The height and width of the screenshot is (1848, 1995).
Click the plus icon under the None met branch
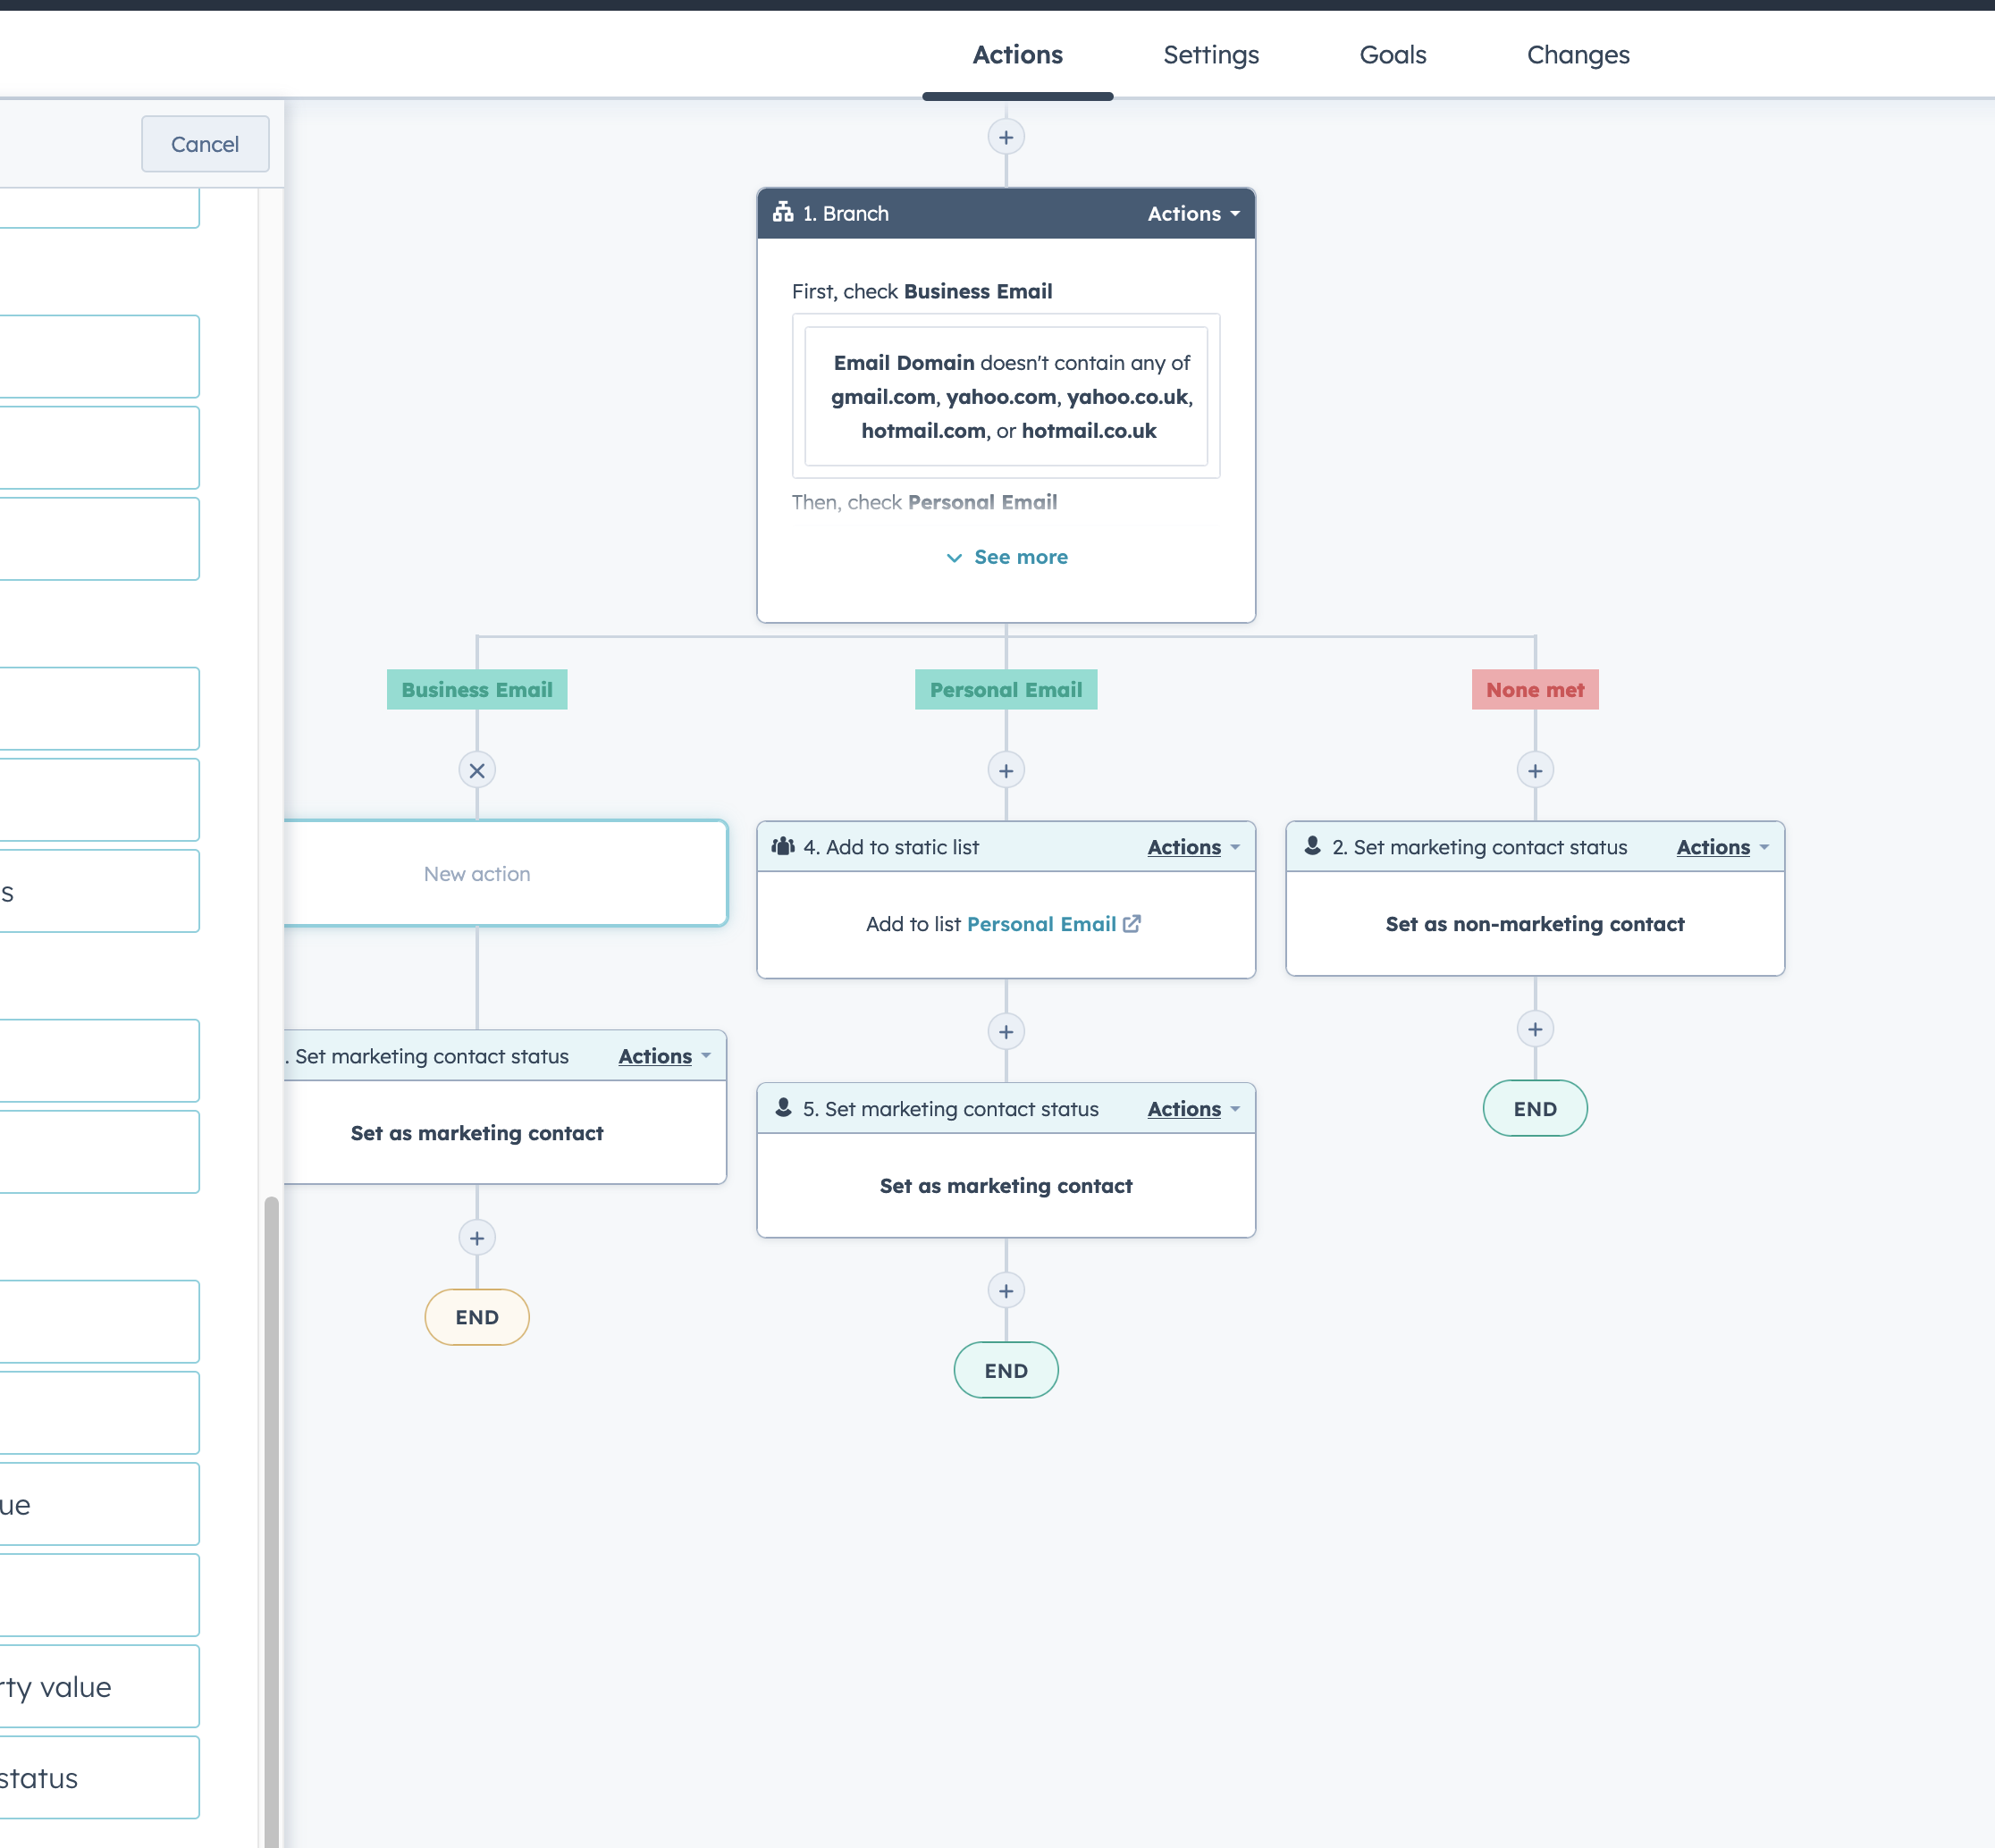(x=1535, y=769)
